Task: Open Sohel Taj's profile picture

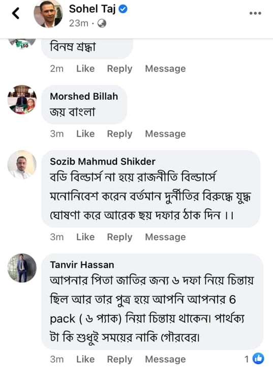Action: (48, 14)
